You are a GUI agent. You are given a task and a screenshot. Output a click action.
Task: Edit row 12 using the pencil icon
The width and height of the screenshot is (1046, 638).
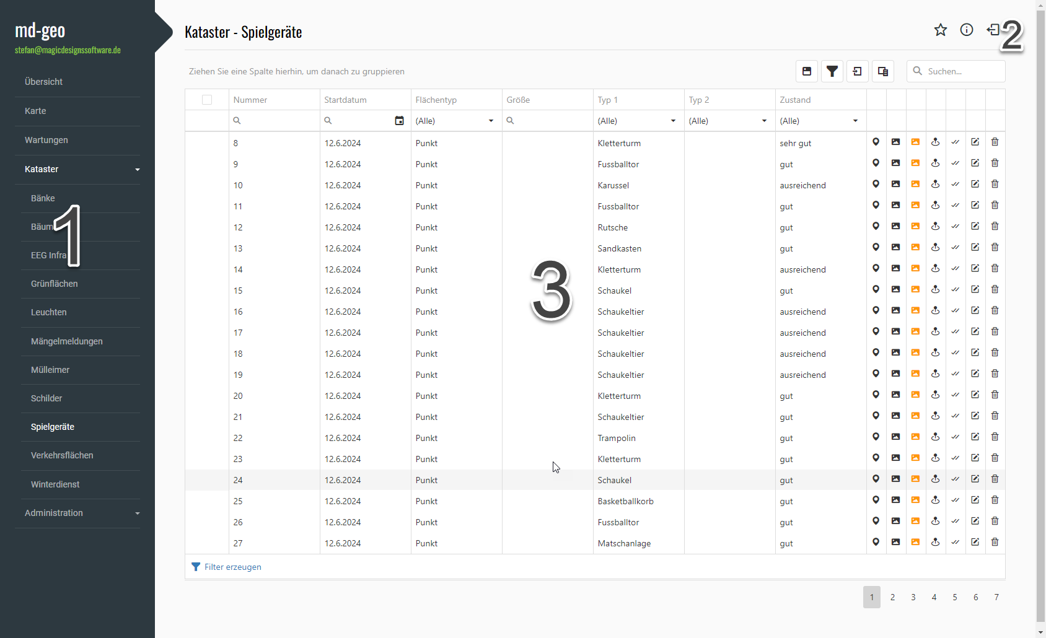(975, 227)
